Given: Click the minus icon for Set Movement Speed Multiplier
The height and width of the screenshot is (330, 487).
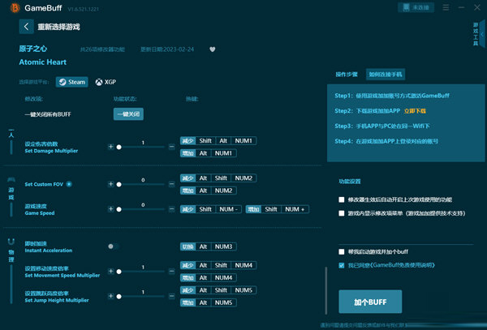Looking at the screenshot, I should pyautogui.click(x=171, y=272).
